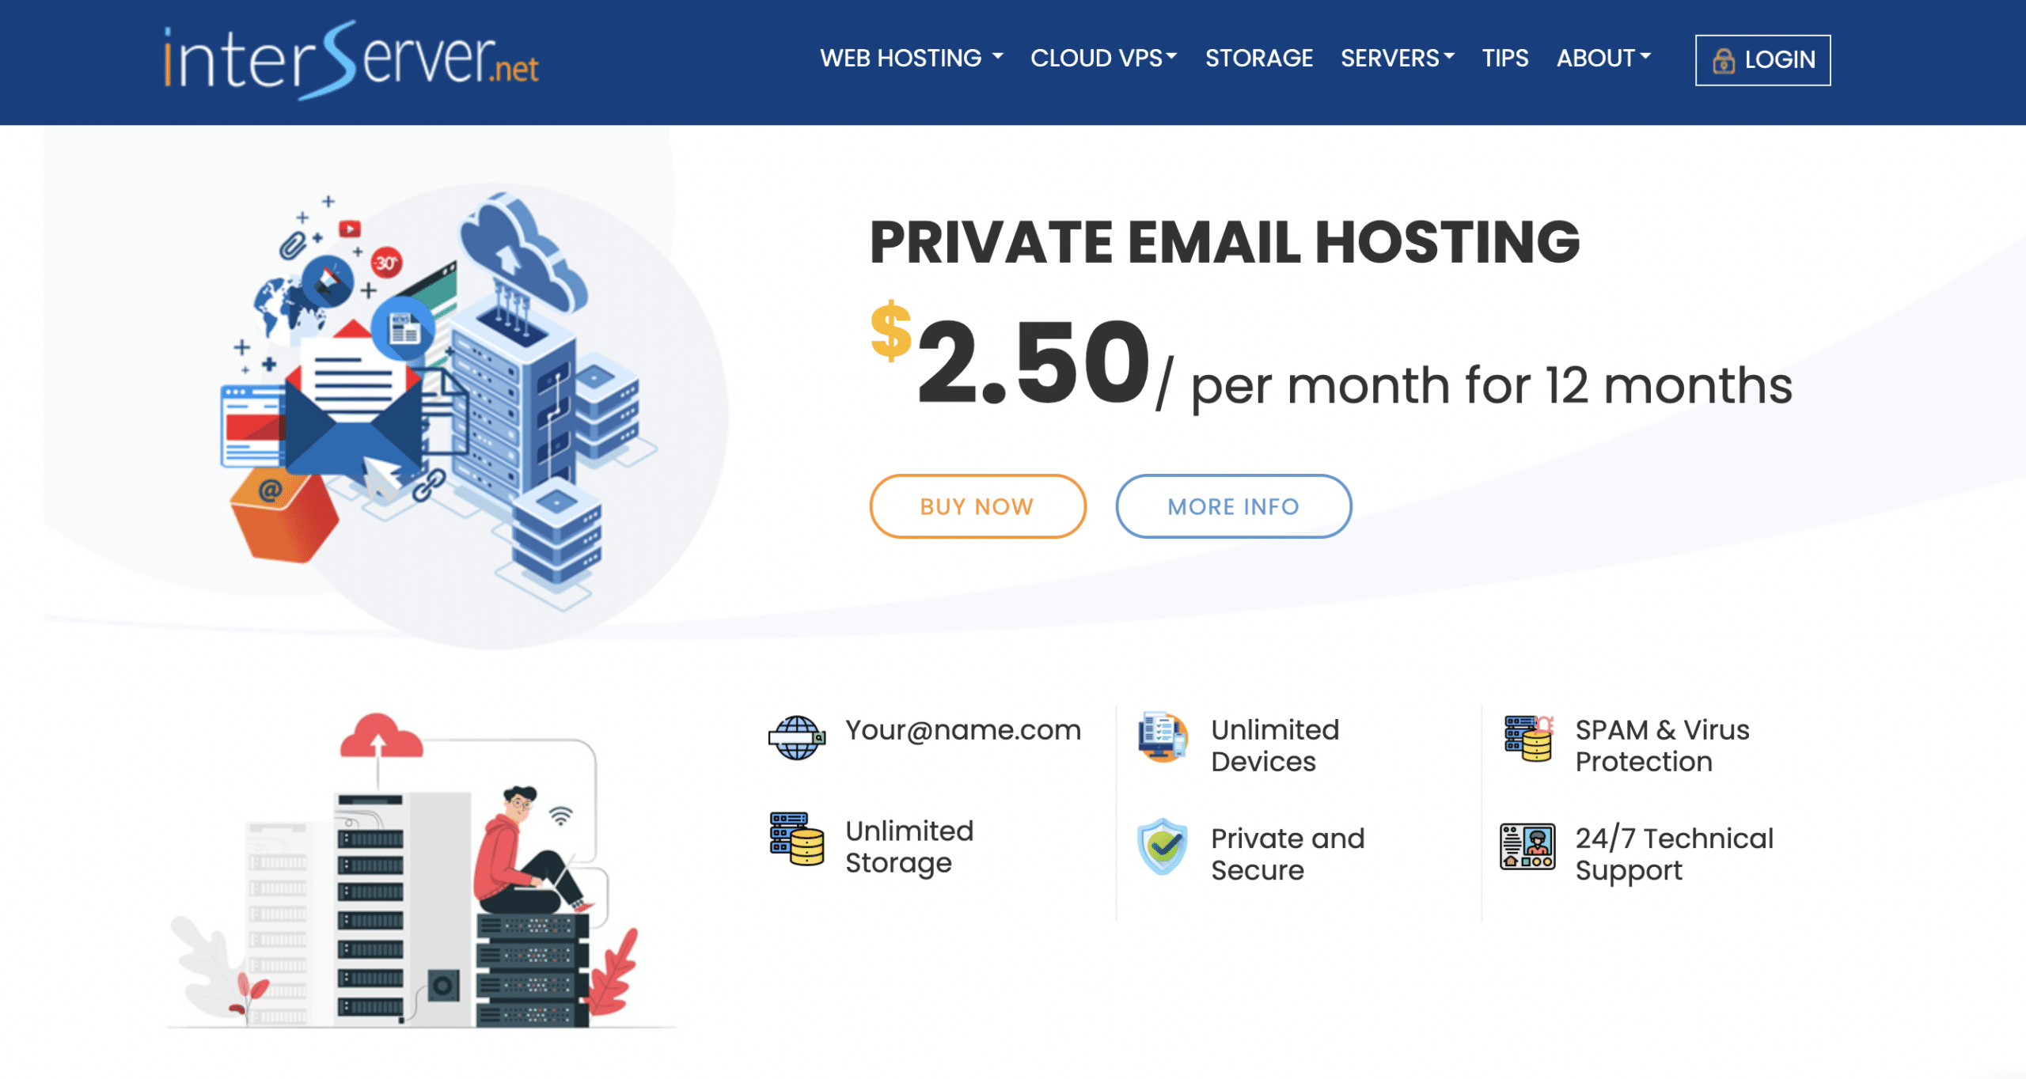Click the STORAGE navigation link

pos(1258,59)
